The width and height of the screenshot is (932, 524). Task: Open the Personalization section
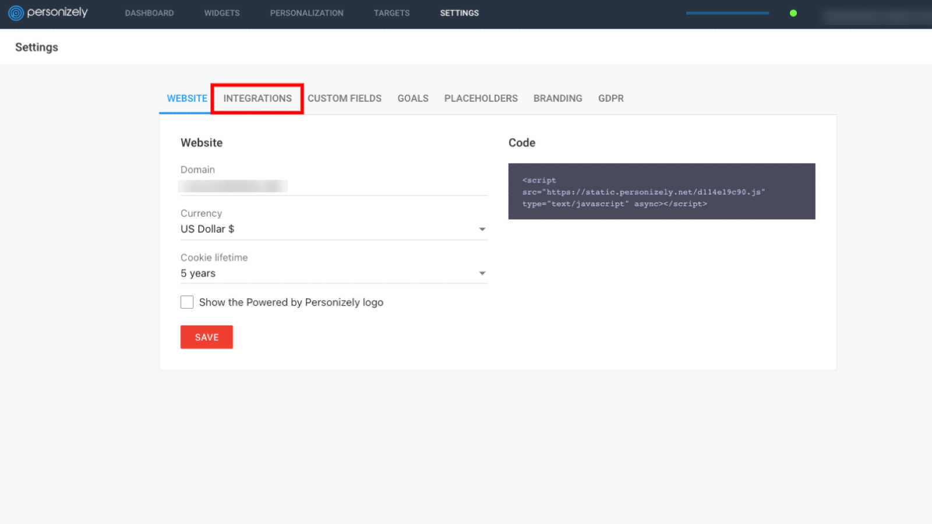click(x=306, y=13)
